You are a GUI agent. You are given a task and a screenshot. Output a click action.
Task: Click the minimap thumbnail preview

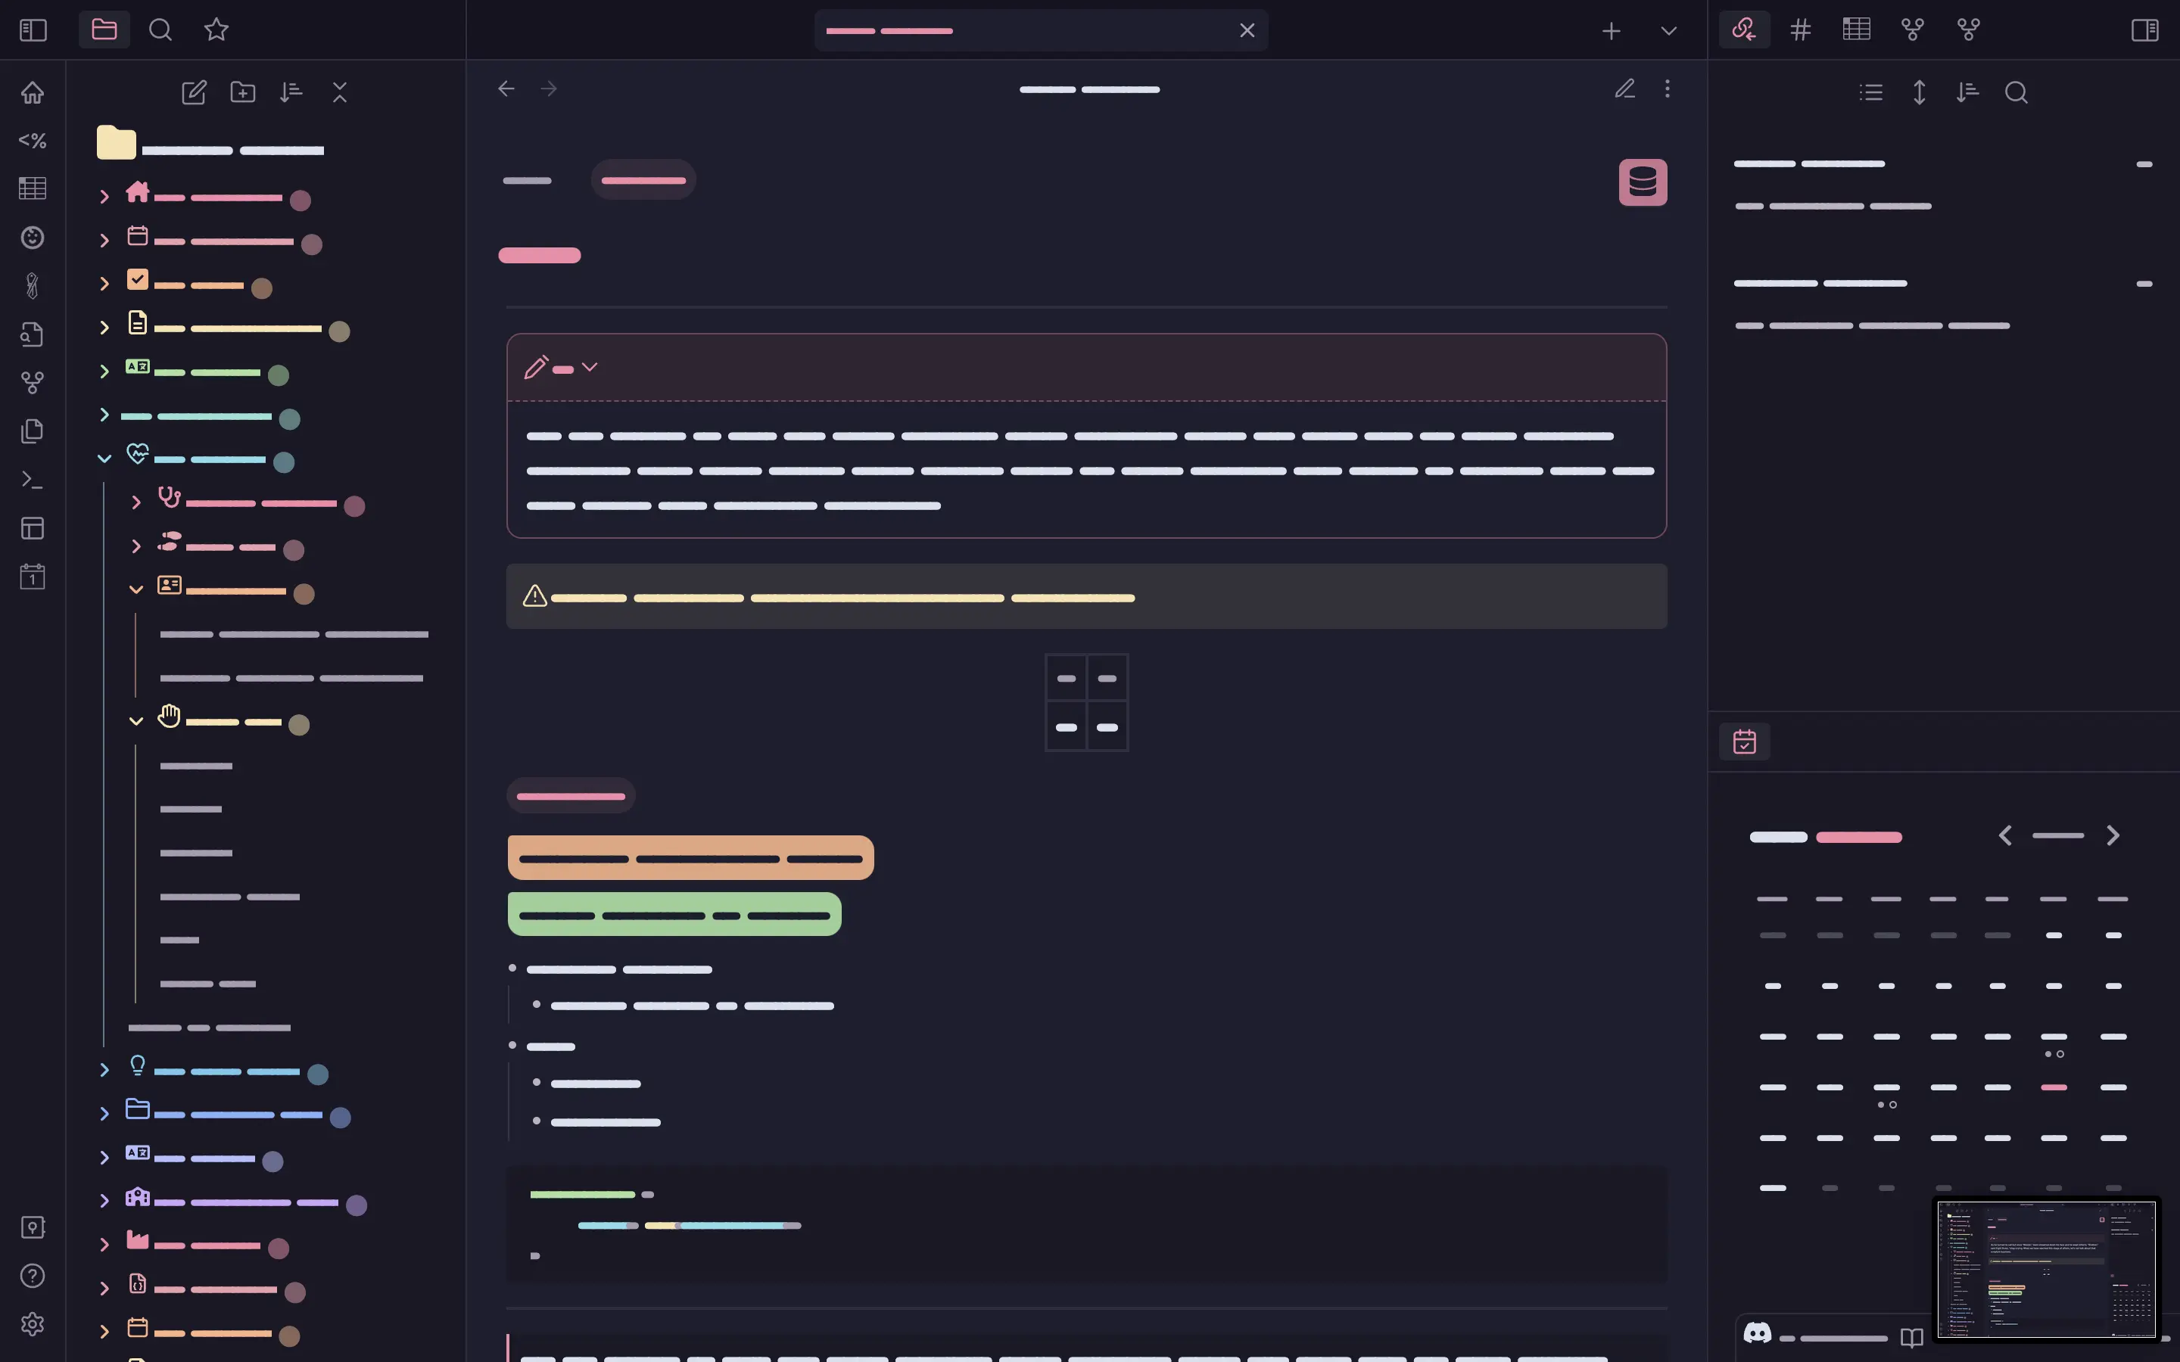[2046, 1268]
